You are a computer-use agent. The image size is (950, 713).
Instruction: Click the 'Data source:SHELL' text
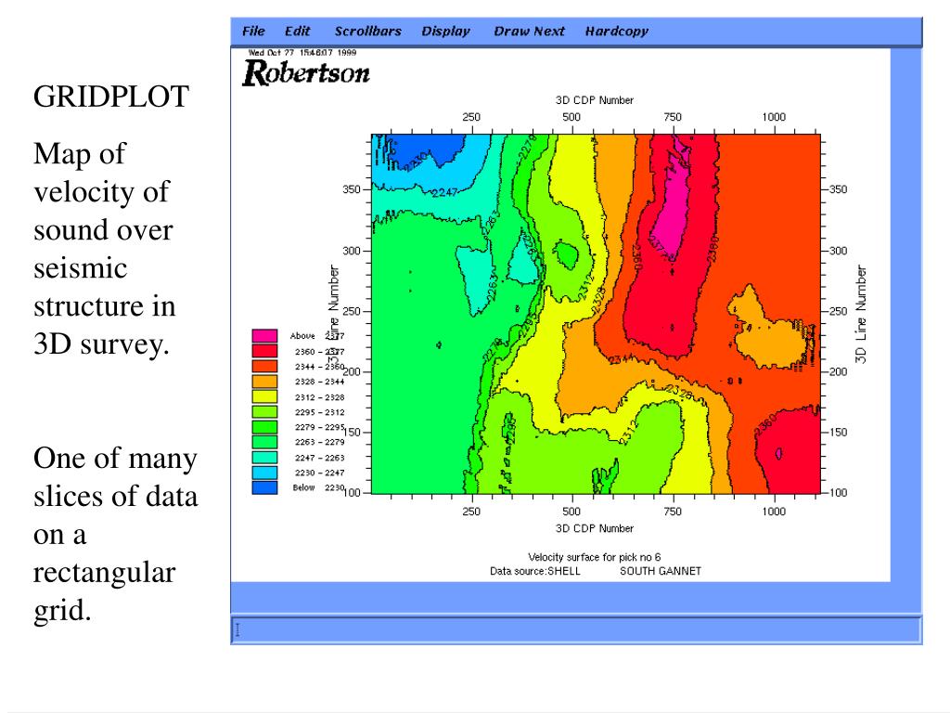(x=535, y=571)
